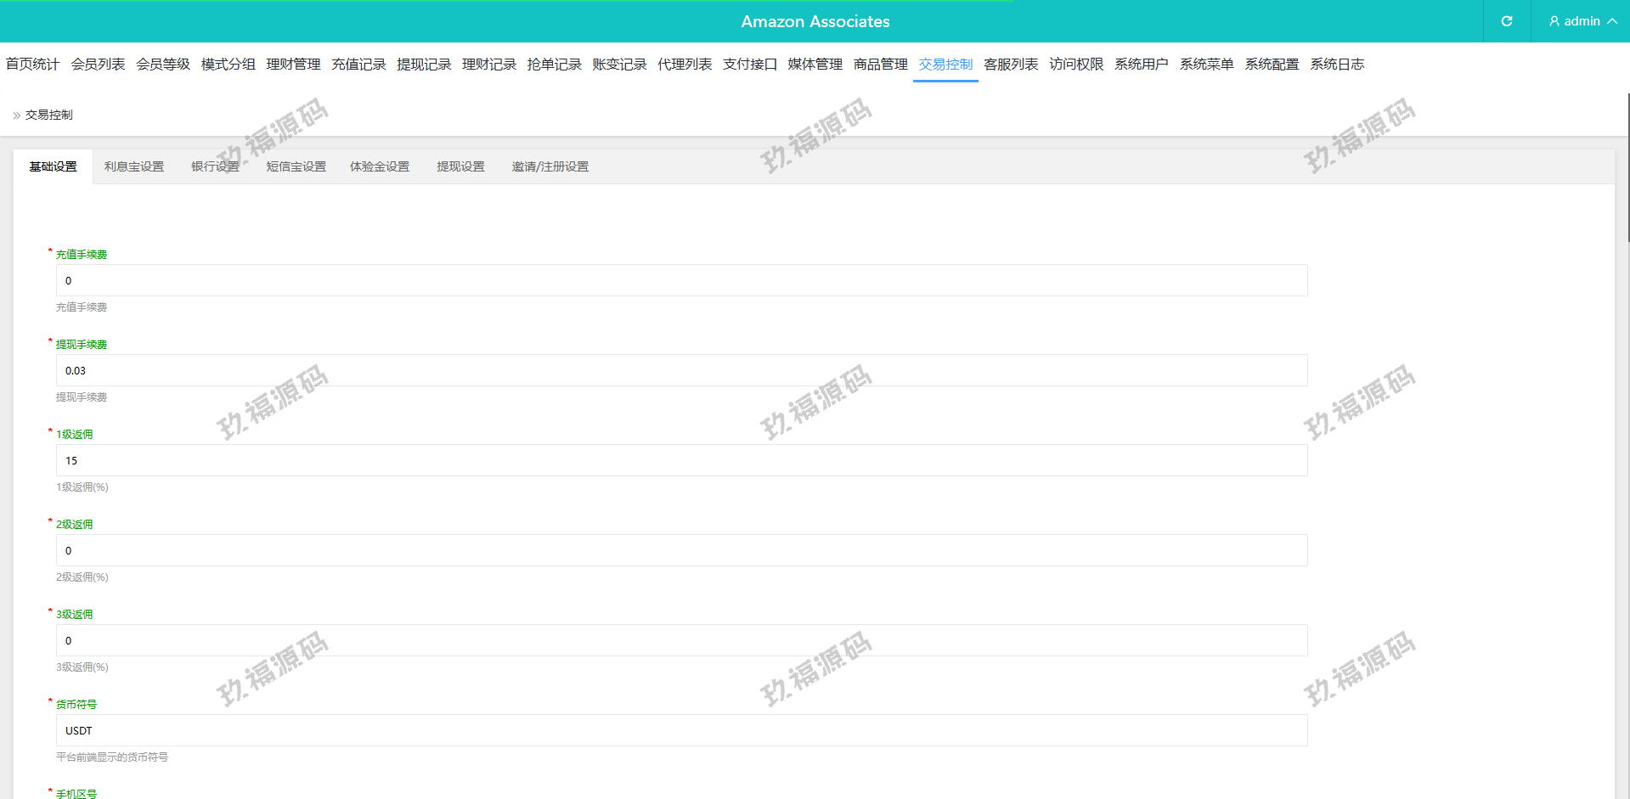
Task: Select 提现记录 menu item
Action: tap(424, 65)
